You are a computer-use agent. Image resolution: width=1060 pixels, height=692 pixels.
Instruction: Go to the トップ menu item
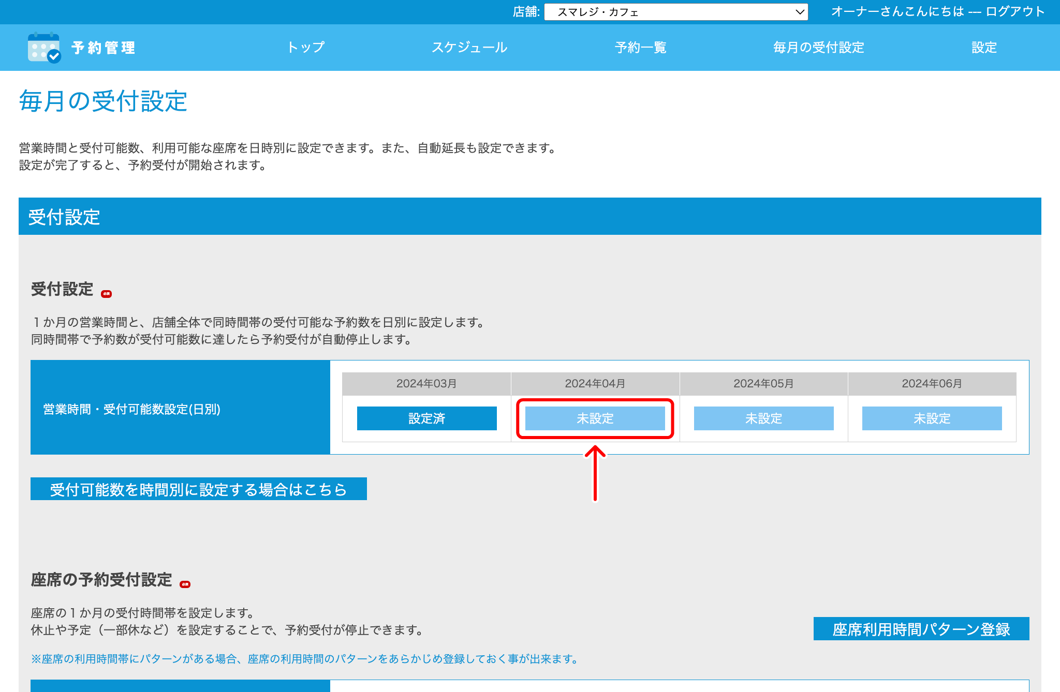306,48
